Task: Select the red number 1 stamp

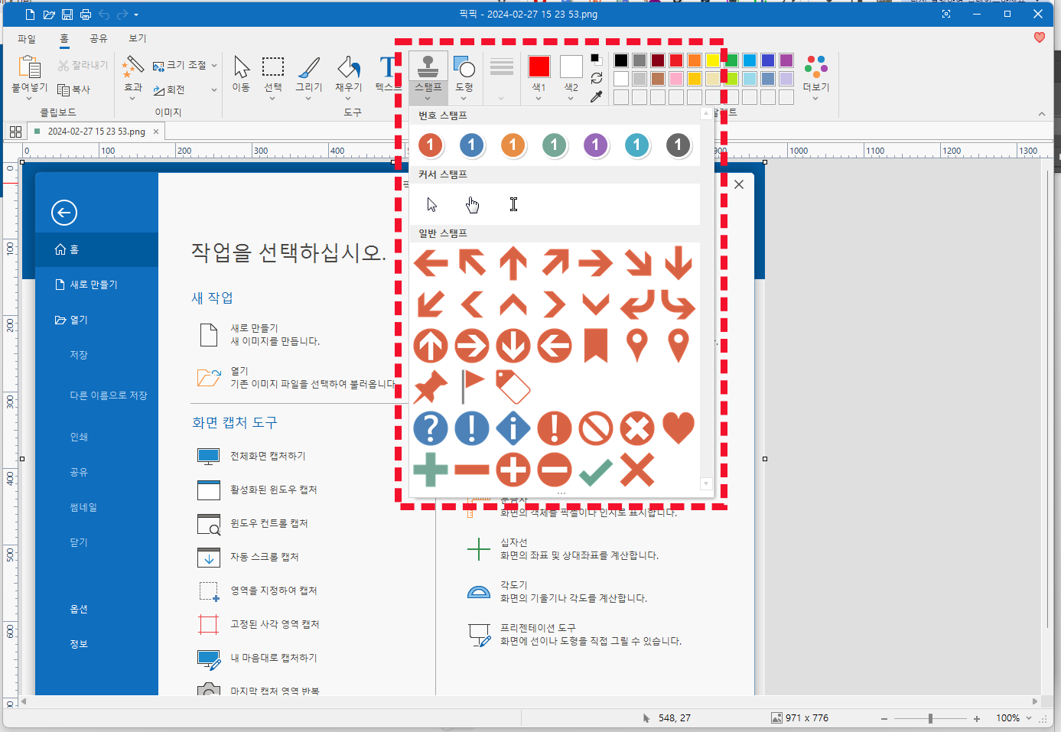Action: [431, 145]
